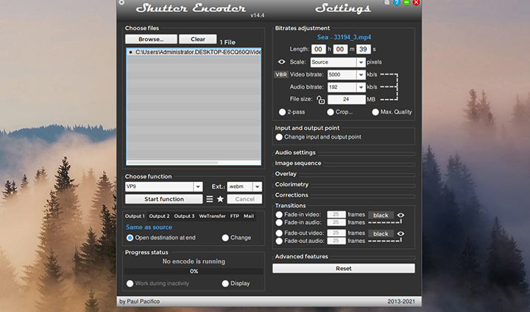Open the blue help question mark icon
Screen dimensions: 530x312
(x=397, y=3)
